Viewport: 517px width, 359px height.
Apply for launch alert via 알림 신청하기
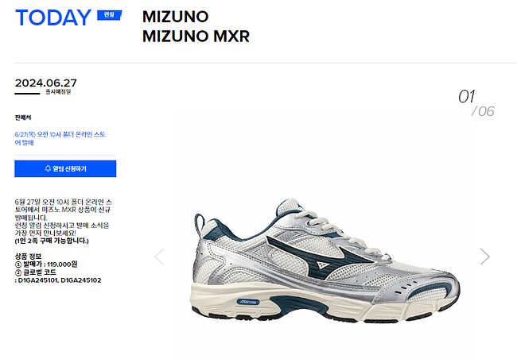(x=65, y=168)
